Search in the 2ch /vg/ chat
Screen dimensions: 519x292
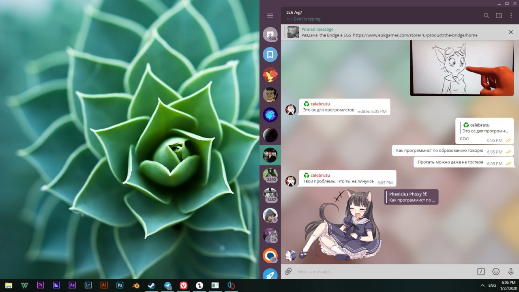[x=487, y=16]
